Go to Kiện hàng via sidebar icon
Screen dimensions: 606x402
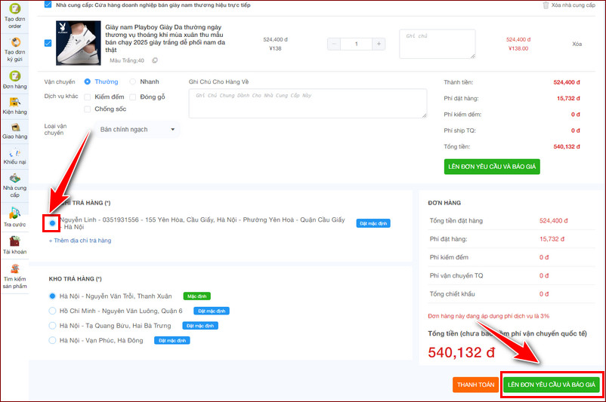pos(14,103)
